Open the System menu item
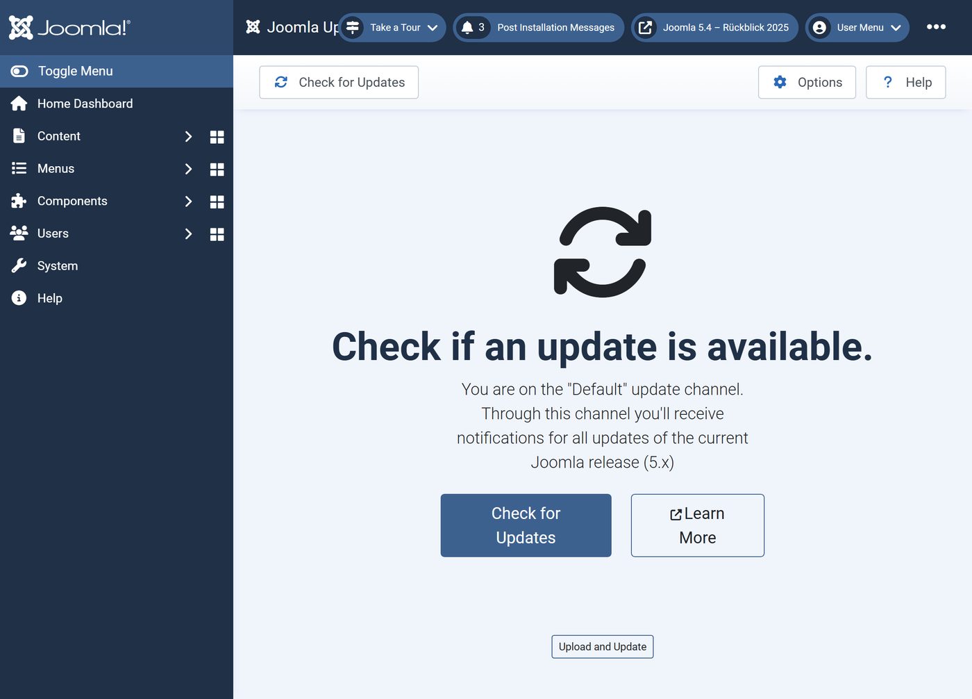The width and height of the screenshot is (972, 699). (117, 265)
